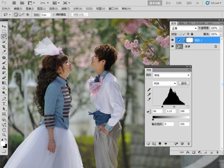Open the RGB channel dropdown
This screenshot has width=224, height=168.
(x=164, y=83)
